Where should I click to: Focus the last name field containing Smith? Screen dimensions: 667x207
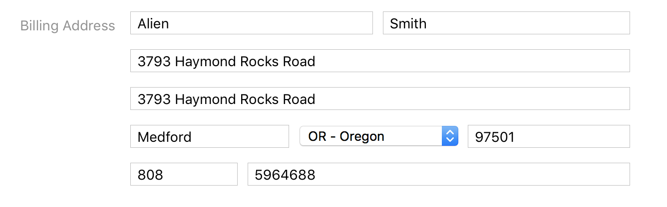pos(506,23)
